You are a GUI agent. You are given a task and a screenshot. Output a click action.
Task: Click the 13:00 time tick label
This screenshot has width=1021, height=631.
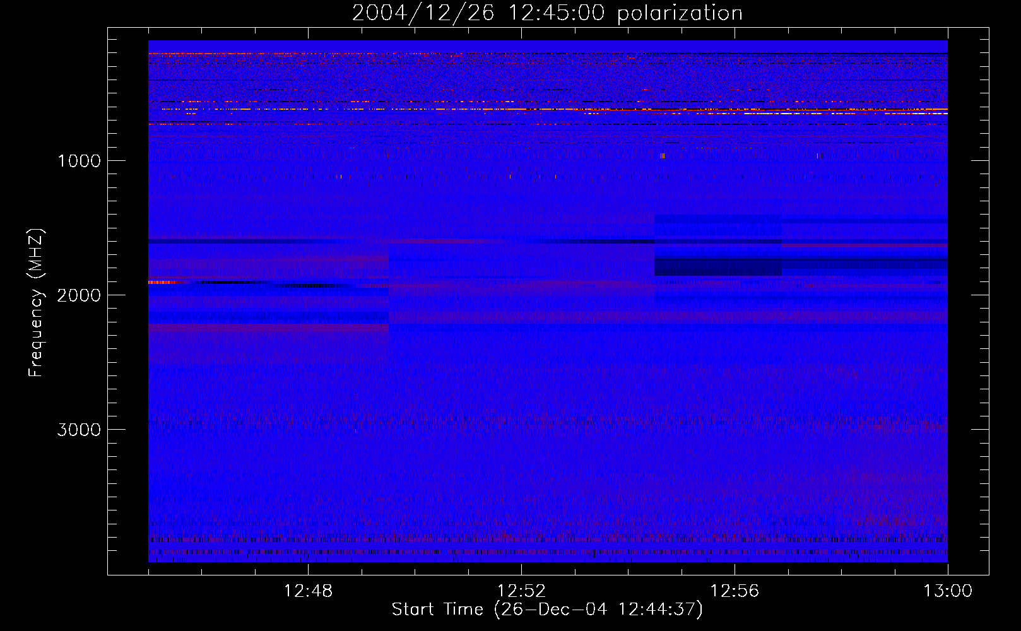[x=948, y=591]
